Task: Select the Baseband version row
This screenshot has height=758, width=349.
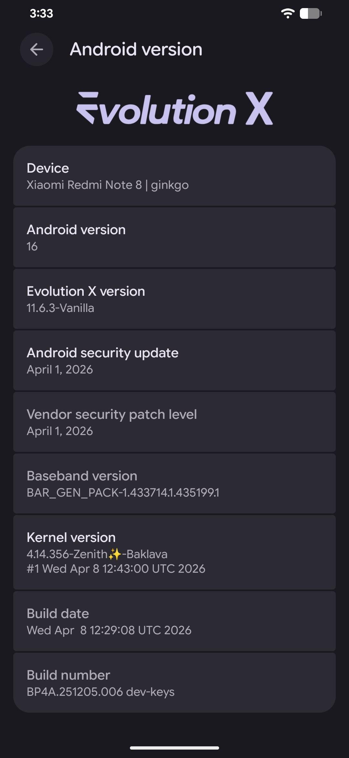Action: (174, 484)
